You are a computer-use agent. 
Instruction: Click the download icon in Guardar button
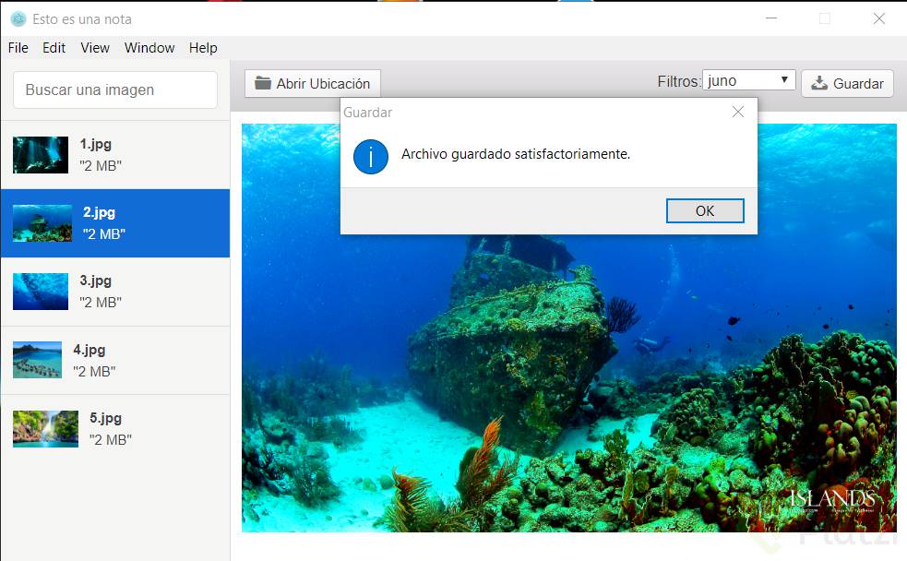click(x=819, y=83)
